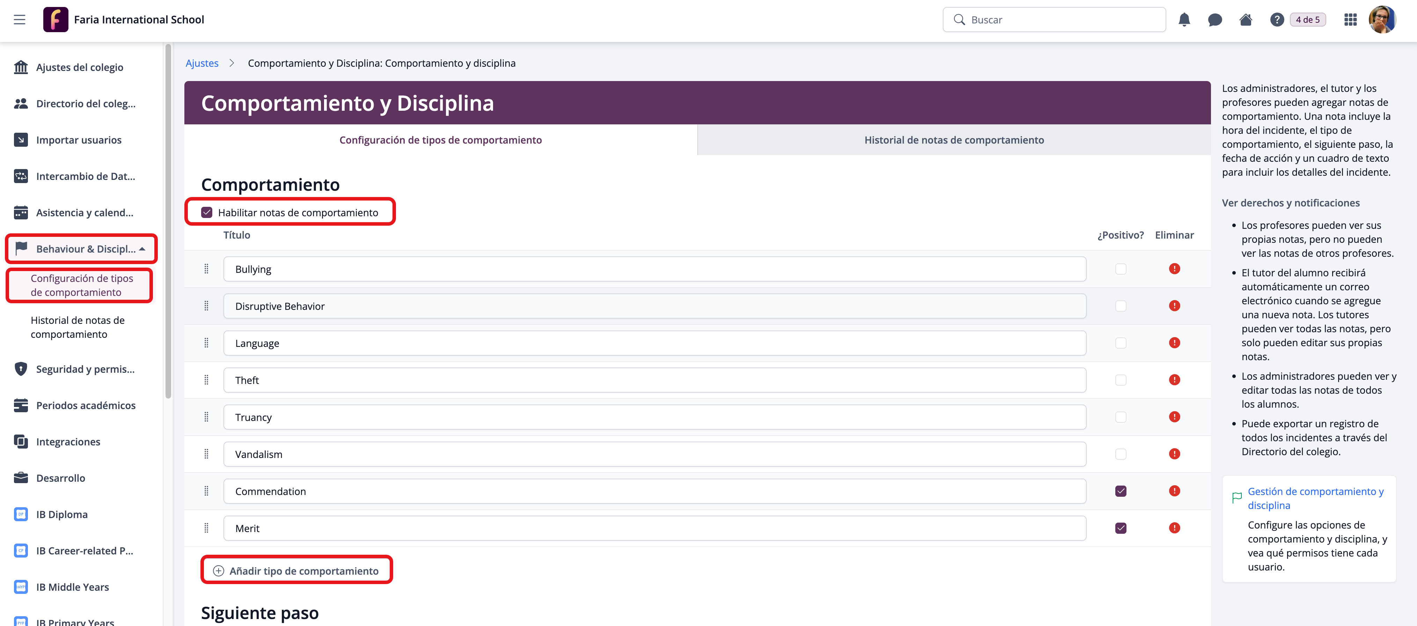The height and width of the screenshot is (626, 1417).
Task: Click Añadir tipo de comportamiento button
Action: click(x=296, y=570)
